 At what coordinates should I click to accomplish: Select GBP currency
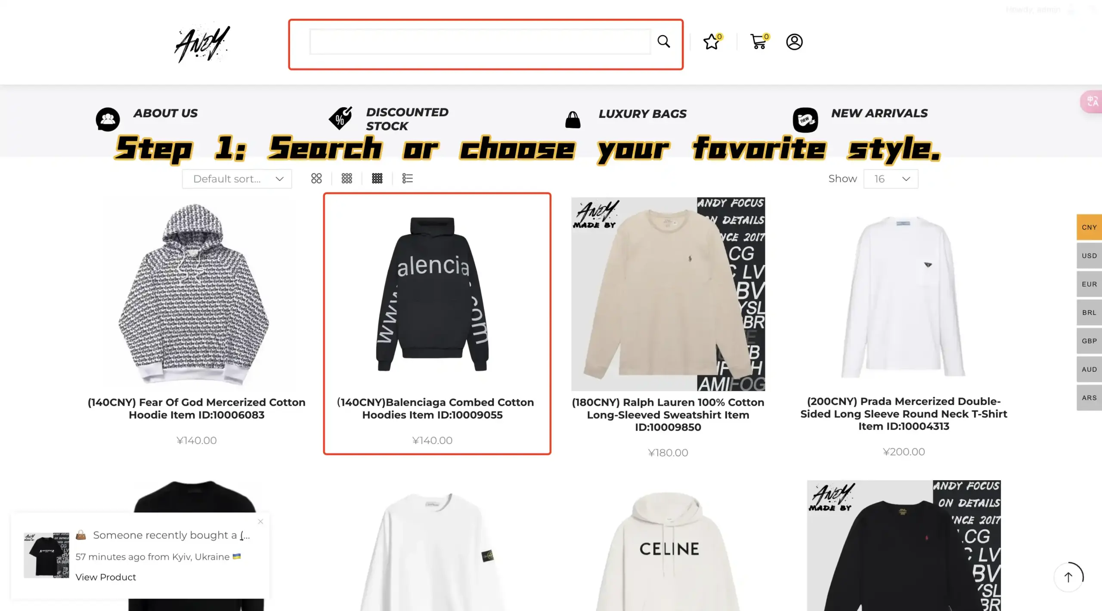pos(1089,341)
